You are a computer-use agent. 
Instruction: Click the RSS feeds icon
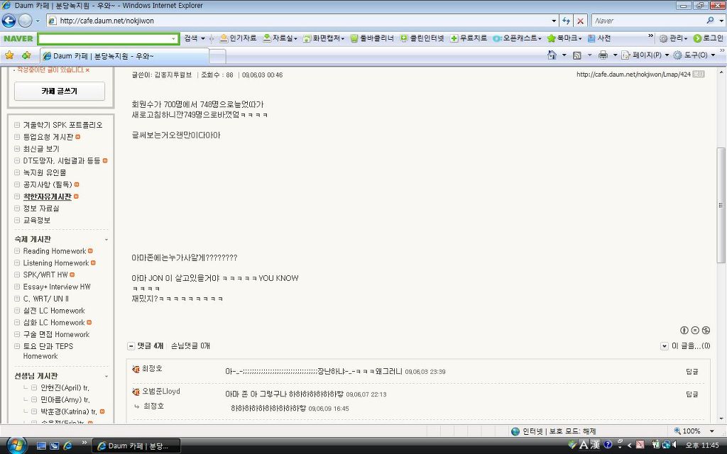pos(576,55)
